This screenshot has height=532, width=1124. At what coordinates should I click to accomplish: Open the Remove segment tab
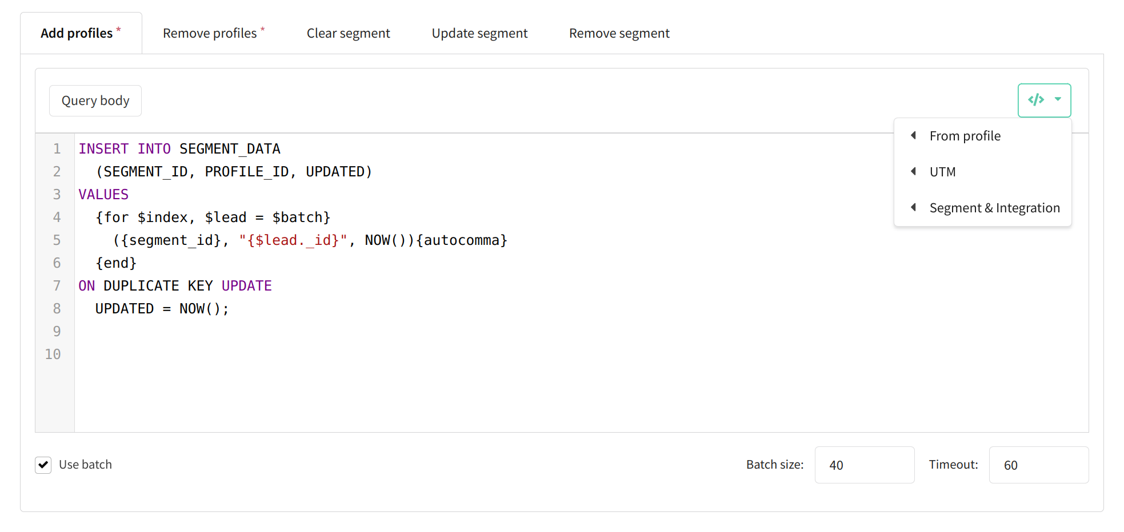619,33
